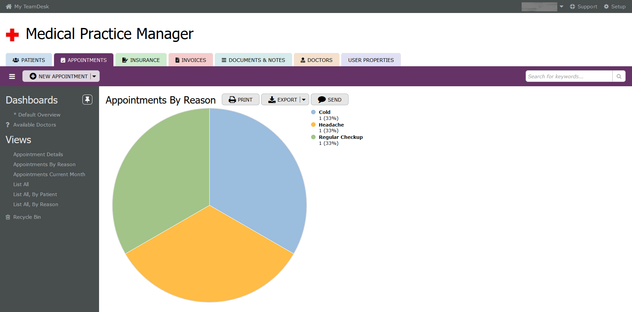
Task: Click the red cross app logo
Action: 12,35
